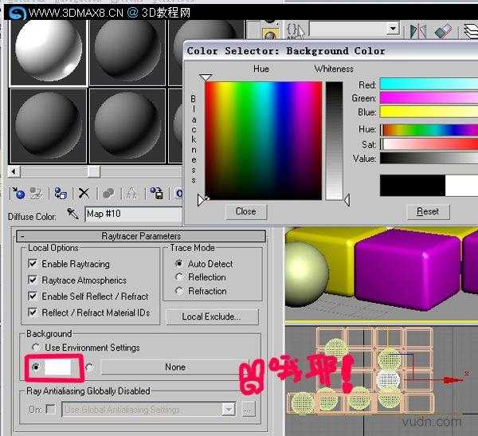
Task: Select the background map radio button
Action: 89,367
